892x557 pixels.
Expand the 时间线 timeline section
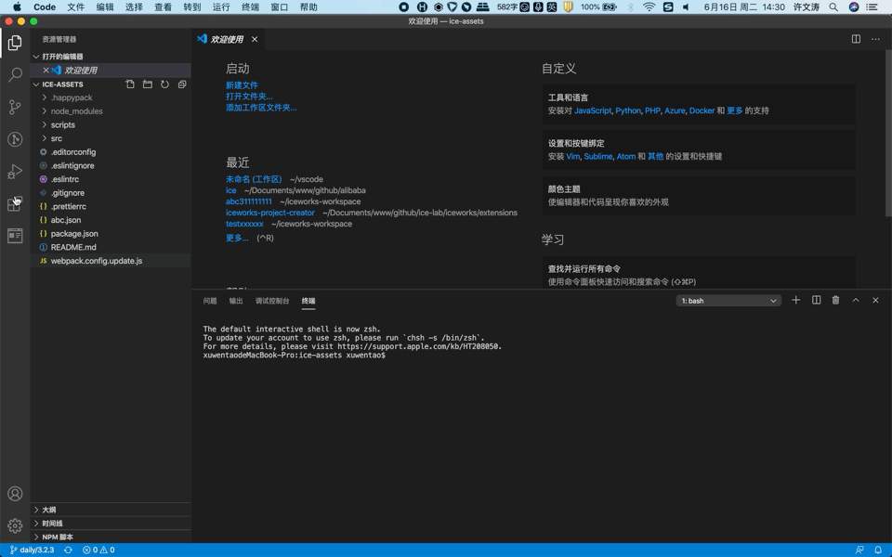click(x=111, y=524)
